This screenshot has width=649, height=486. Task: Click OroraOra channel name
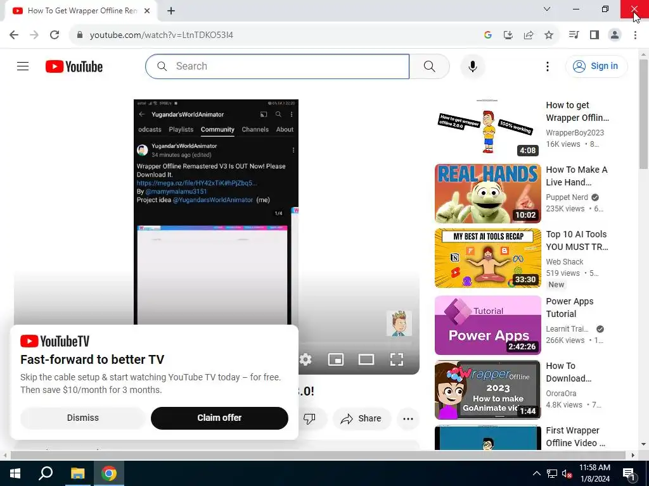tap(562, 394)
